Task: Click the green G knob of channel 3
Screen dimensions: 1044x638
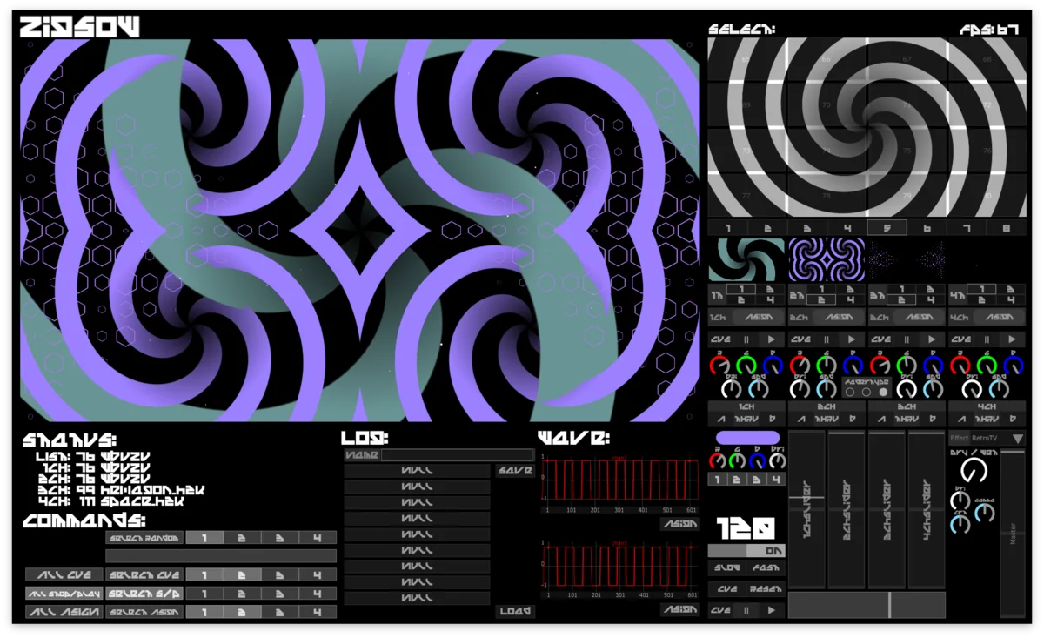Action: coord(906,365)
